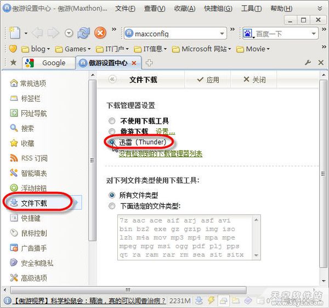The width and height of the screenshot is (329, 308).
Task: Click the collapse sidebar double-arrow button
Action: pos(112,79)
